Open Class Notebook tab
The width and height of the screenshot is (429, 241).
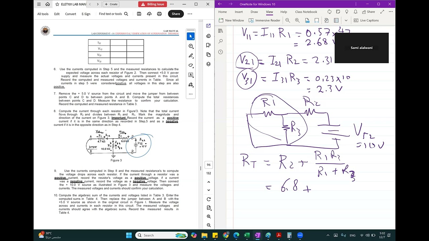[306, 12]
